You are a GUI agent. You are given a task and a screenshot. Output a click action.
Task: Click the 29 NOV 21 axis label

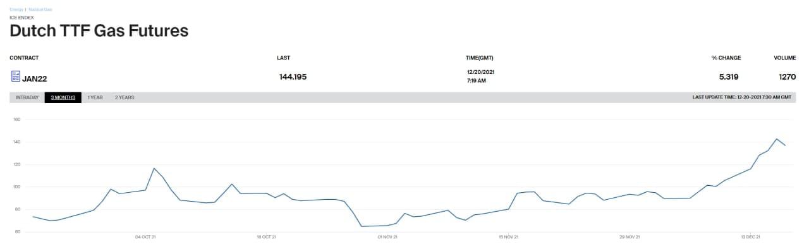(629, 237)
